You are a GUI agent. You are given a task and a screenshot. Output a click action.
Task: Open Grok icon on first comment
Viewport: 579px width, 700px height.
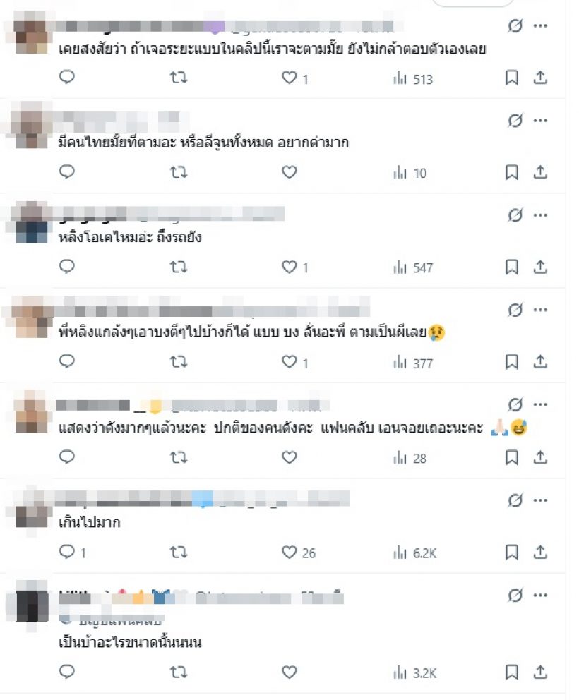click(x=515, y=26)
